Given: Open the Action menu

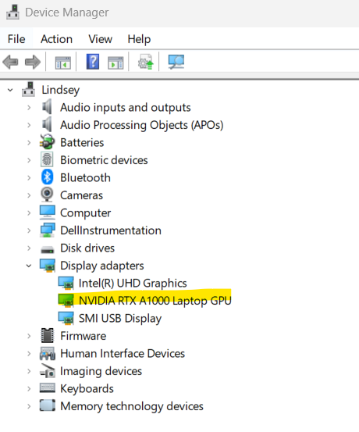Looking at the screenshot, I should click(56, 39).
